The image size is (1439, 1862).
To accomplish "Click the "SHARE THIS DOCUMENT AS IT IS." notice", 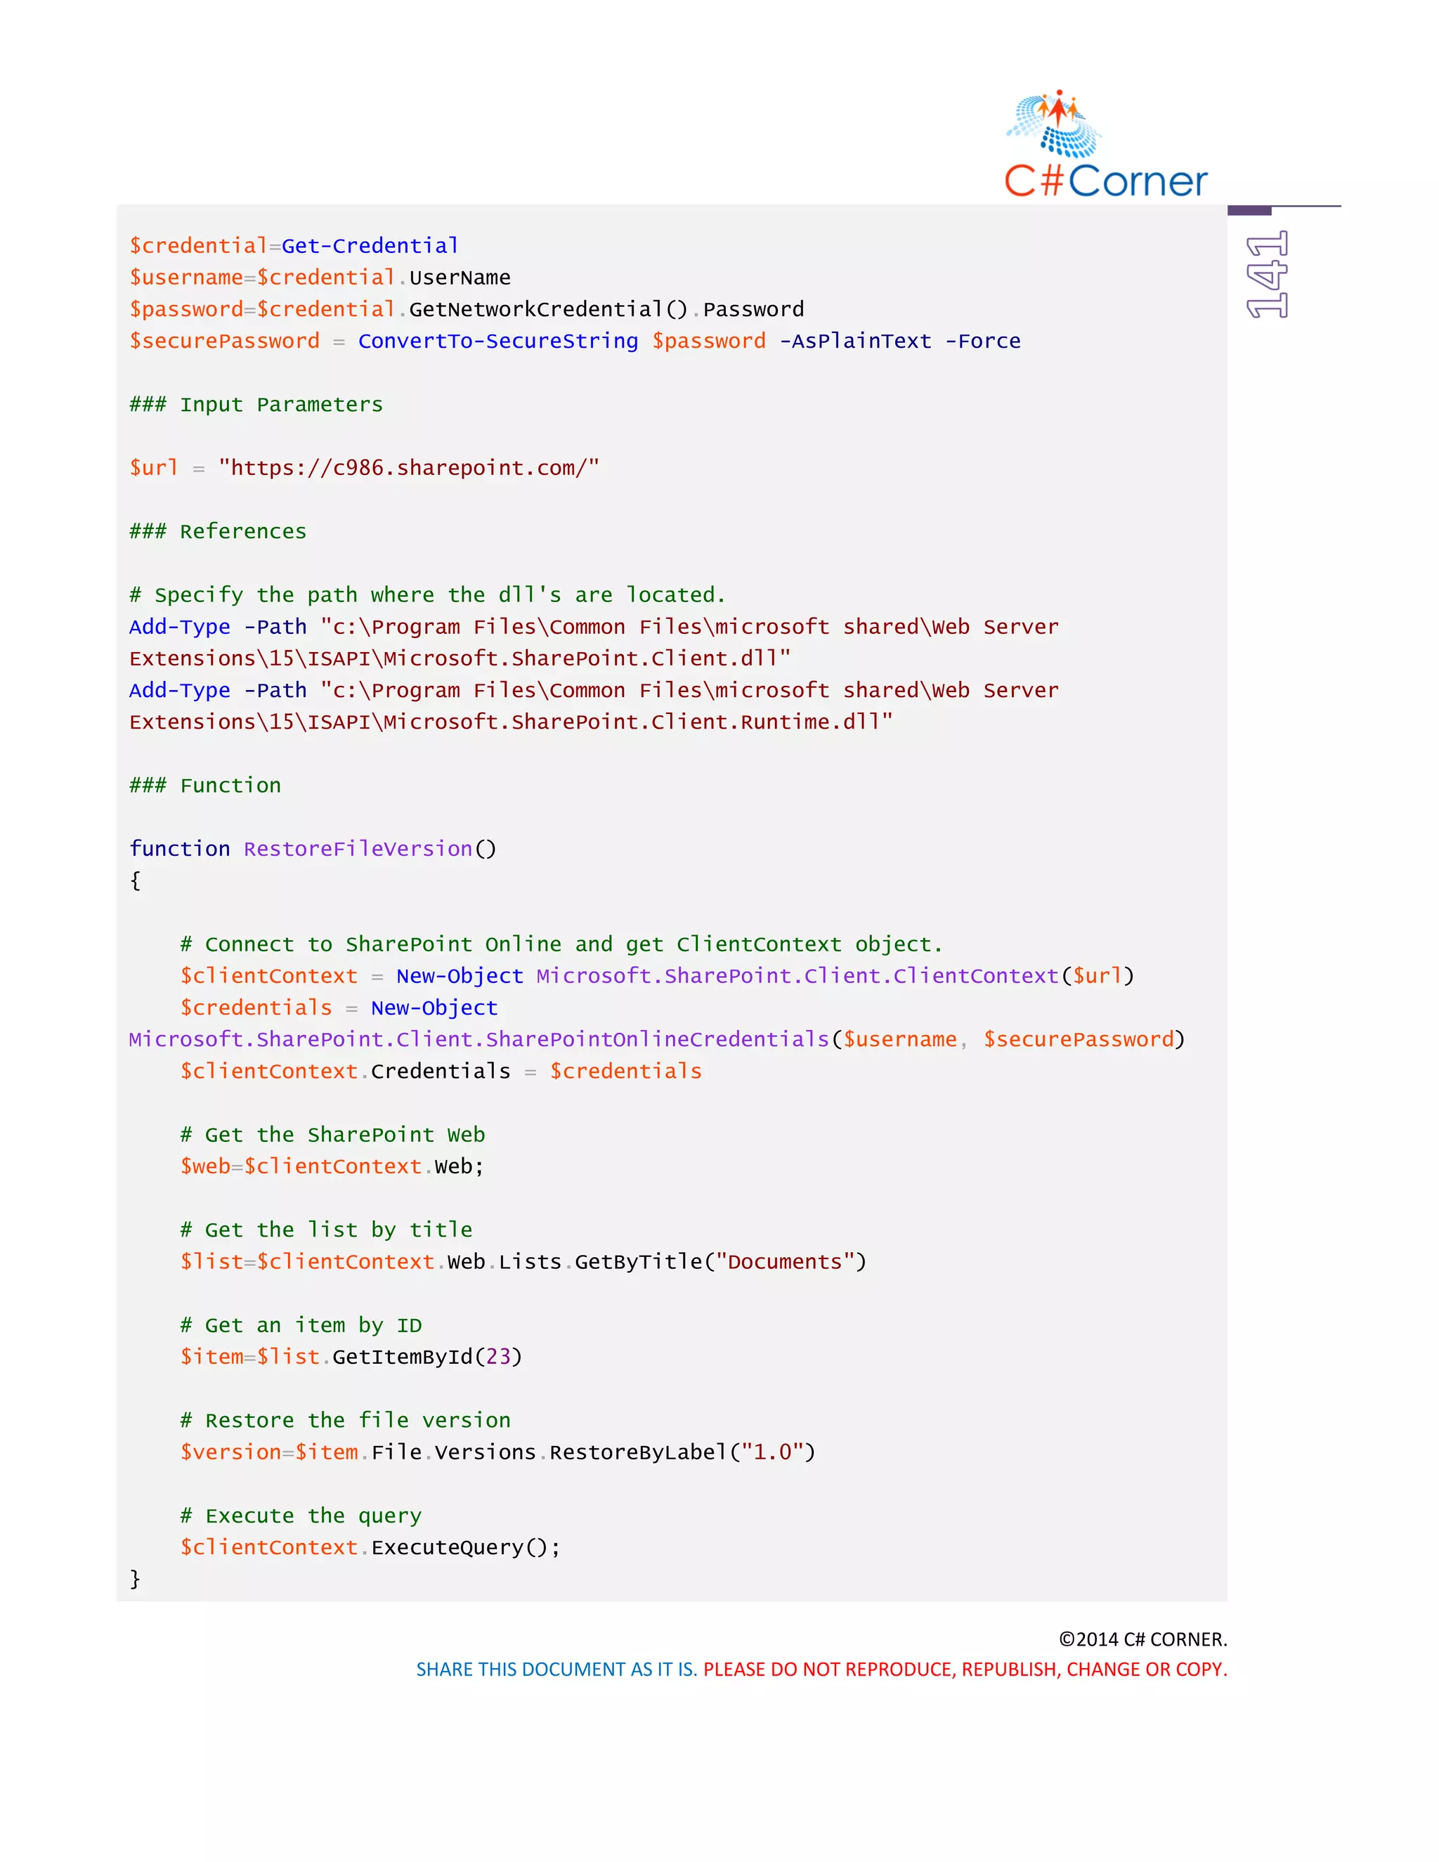I will (x=556, y=1669).
